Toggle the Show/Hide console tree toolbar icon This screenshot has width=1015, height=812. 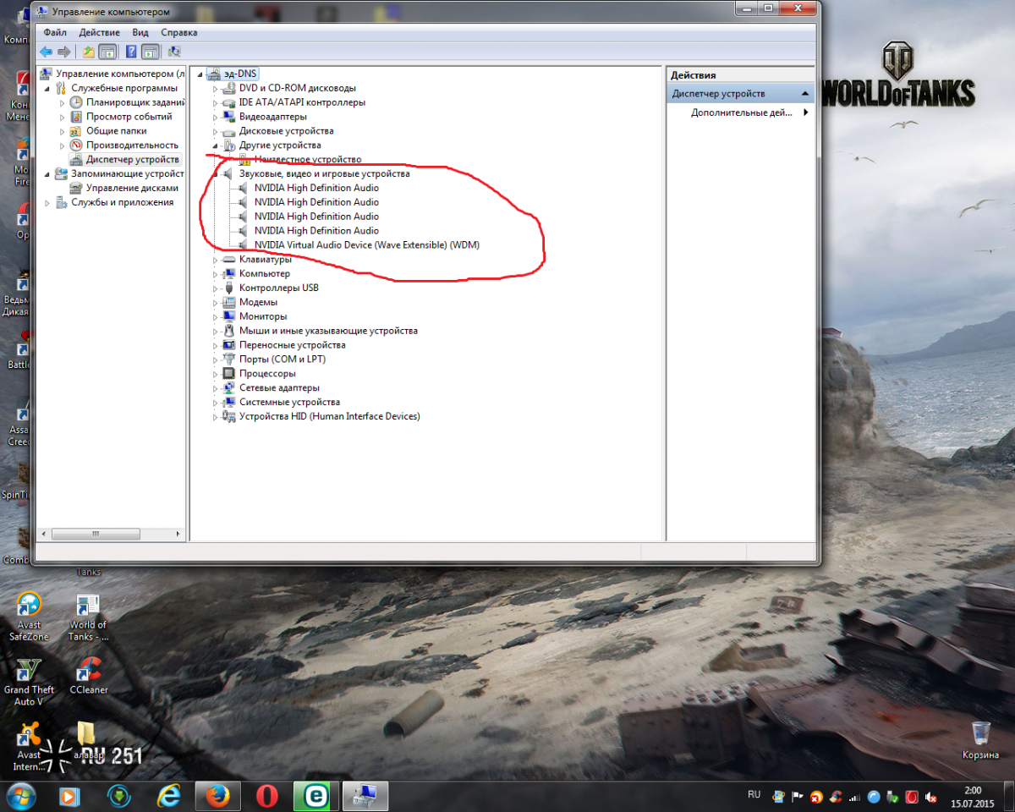click(x=107, y=52)
